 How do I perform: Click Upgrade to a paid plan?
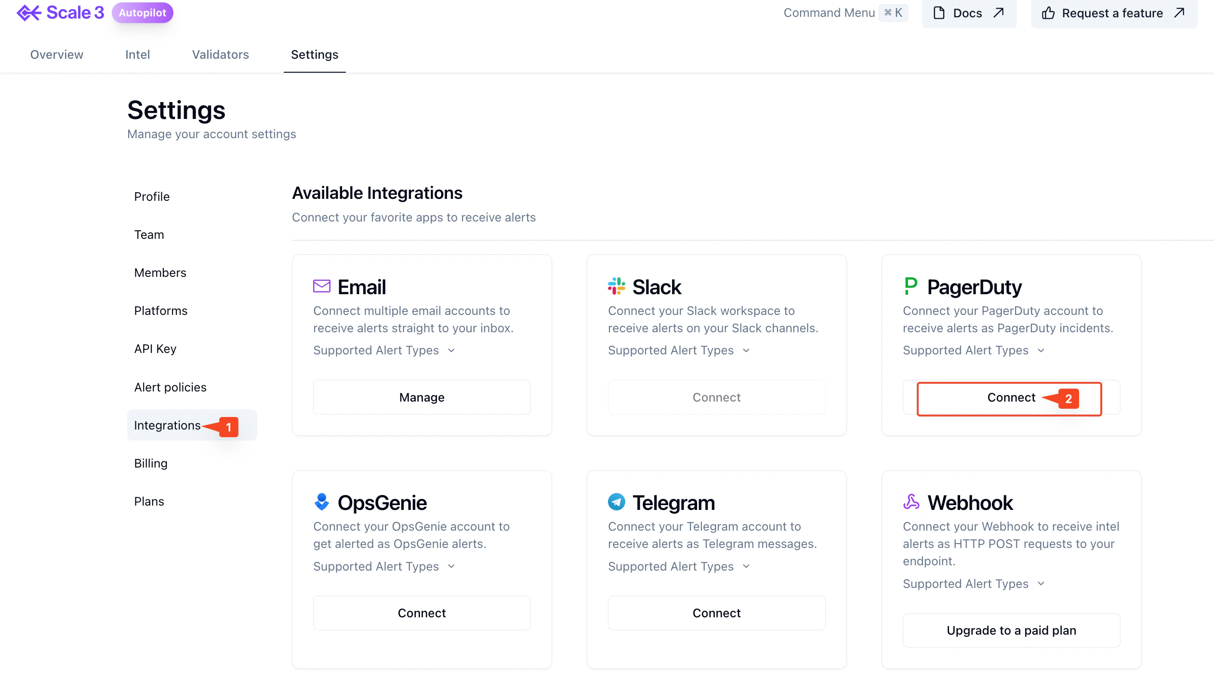(x=1011, y=630)
